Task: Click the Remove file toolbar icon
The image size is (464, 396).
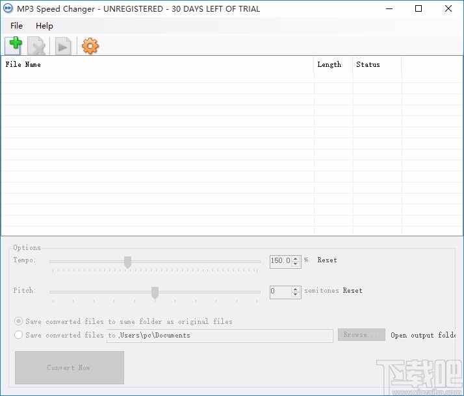Action: click(x=36, y=46)
